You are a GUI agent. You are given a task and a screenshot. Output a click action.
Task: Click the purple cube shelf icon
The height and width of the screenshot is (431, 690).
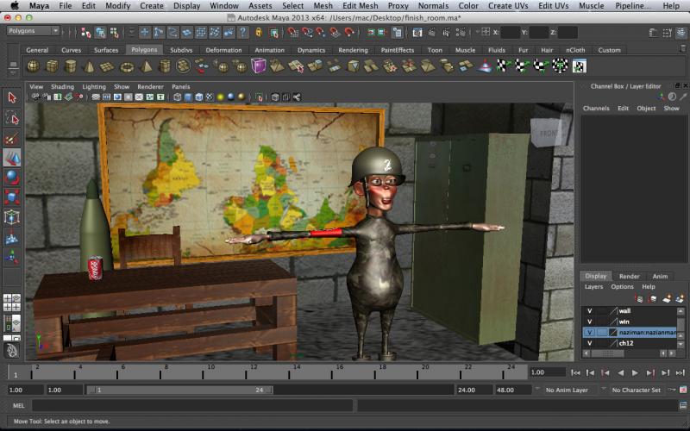click(x=259, y=66)
